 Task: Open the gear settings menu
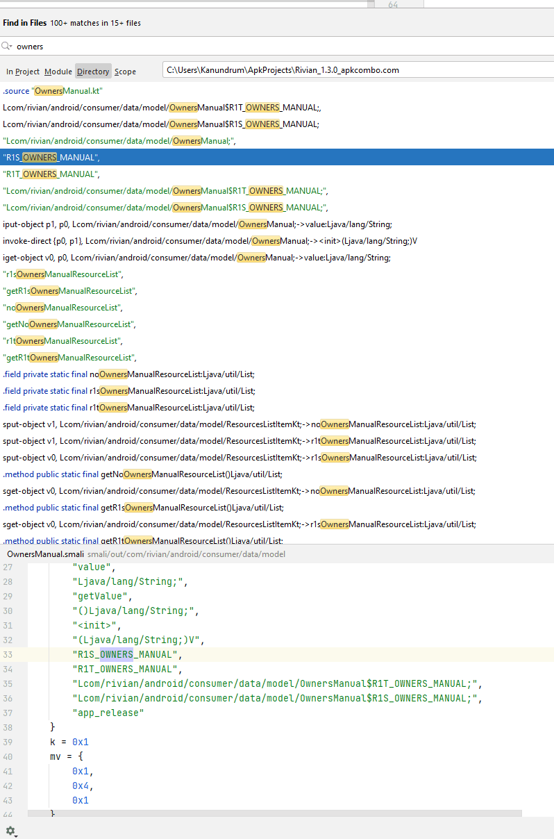pyautogui.click(x=10, y=831)
